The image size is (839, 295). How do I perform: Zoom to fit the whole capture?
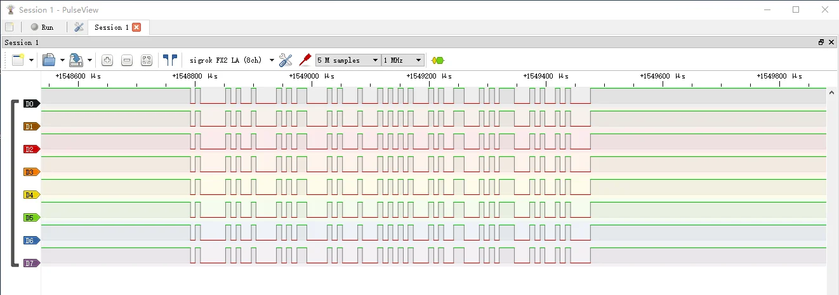click(x=147, y=60)
